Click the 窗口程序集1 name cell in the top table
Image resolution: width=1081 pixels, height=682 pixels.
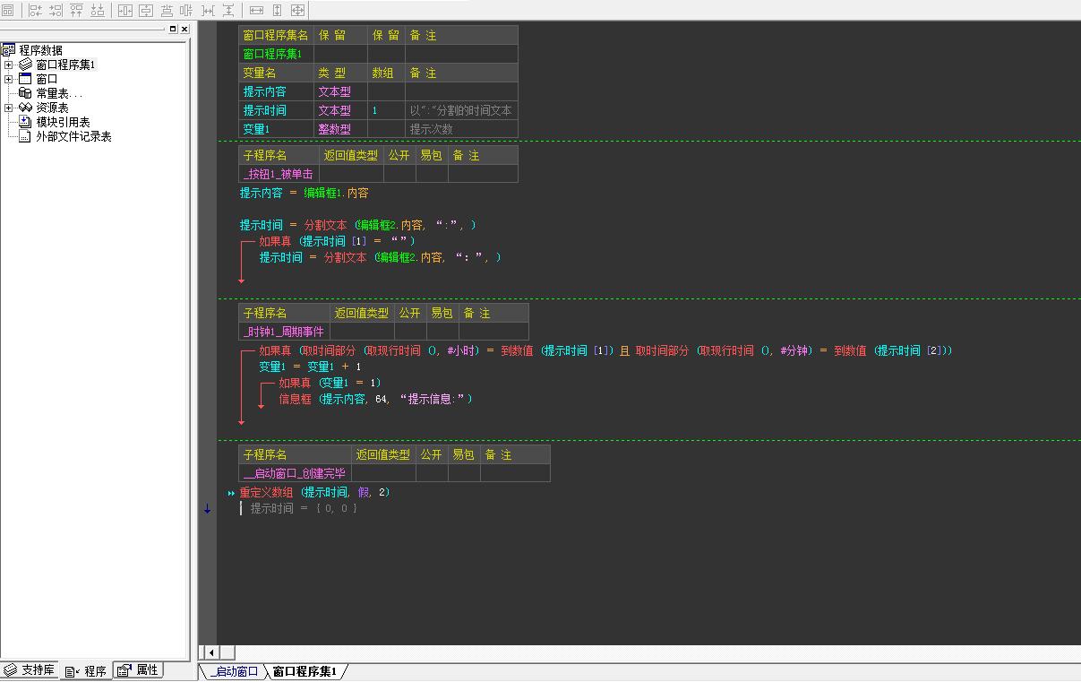(276, 54)
